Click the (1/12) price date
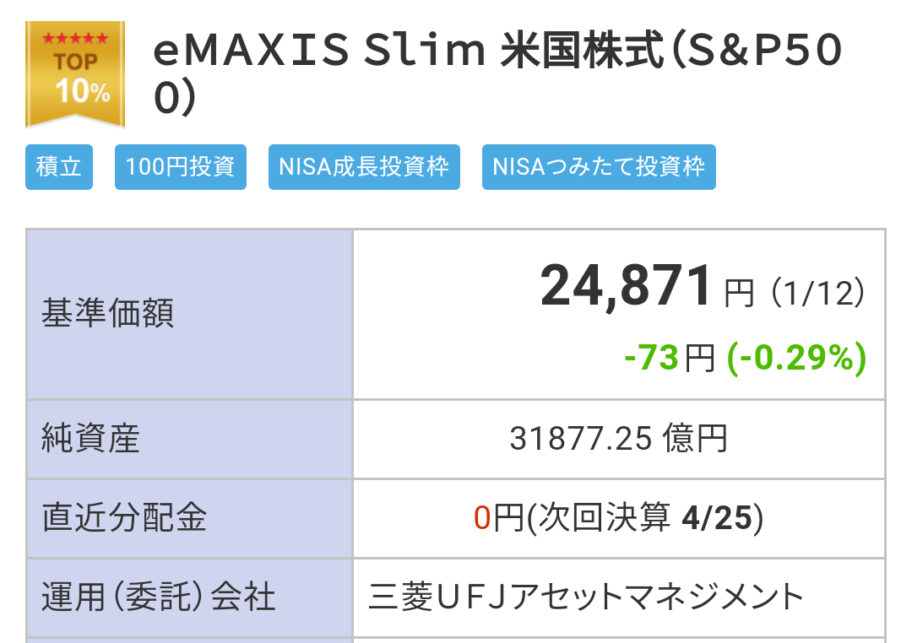 click(x=817, y=293)
